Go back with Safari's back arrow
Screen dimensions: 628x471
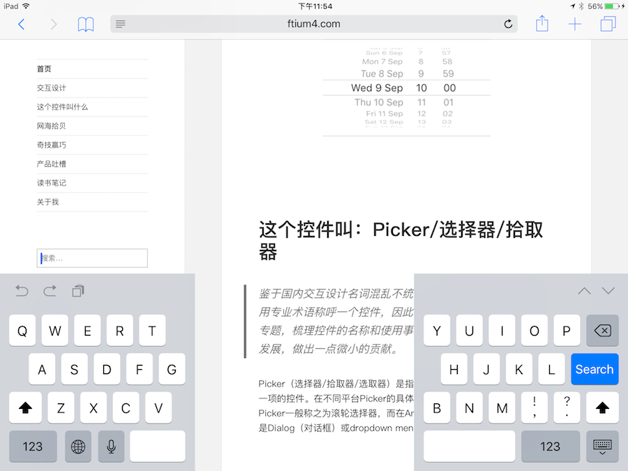tap(22, 24)
